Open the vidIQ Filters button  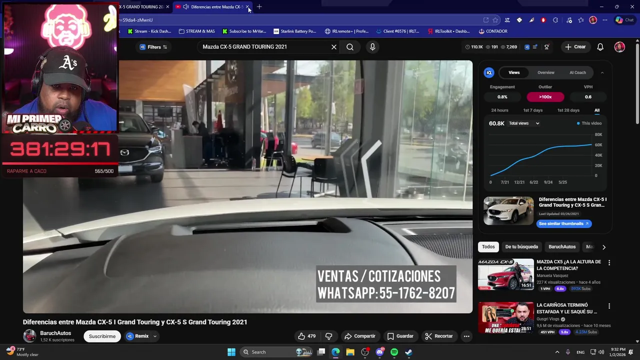pyautogui.click(x=153, y=47)
